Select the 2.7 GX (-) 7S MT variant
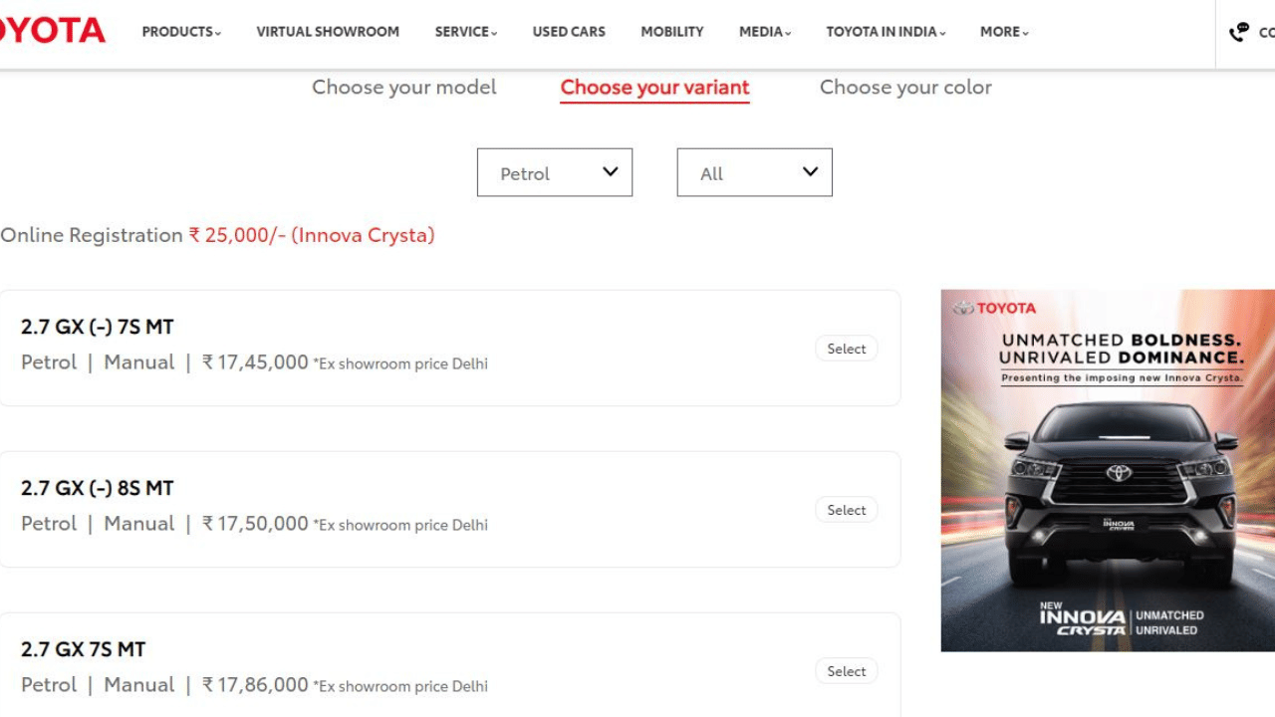1275x717 pixels. click(846, 349)
